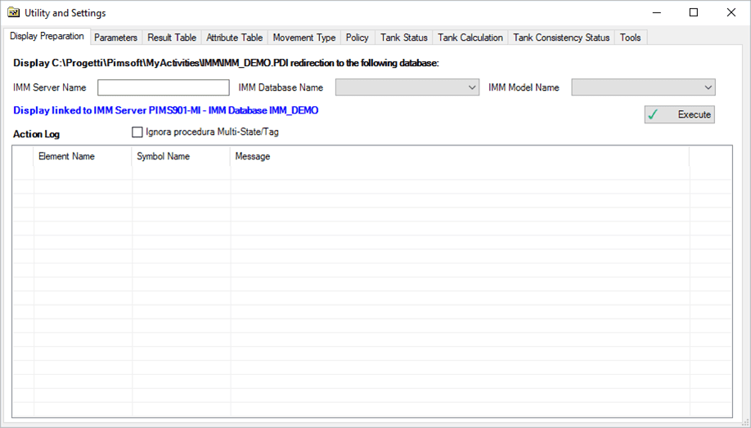Open the IMM Database Name dropdown

pyautogui.click(x=407, y=87)
